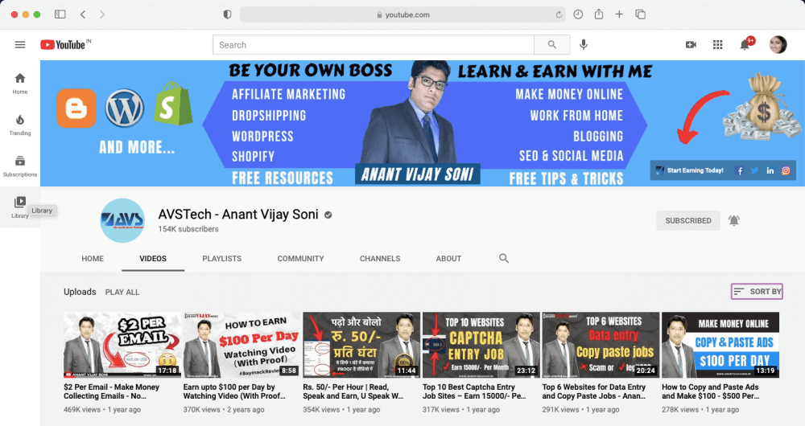805x426 pixels.
Task: Click the Safari youtube.com address bar
Action: point(402,14)
